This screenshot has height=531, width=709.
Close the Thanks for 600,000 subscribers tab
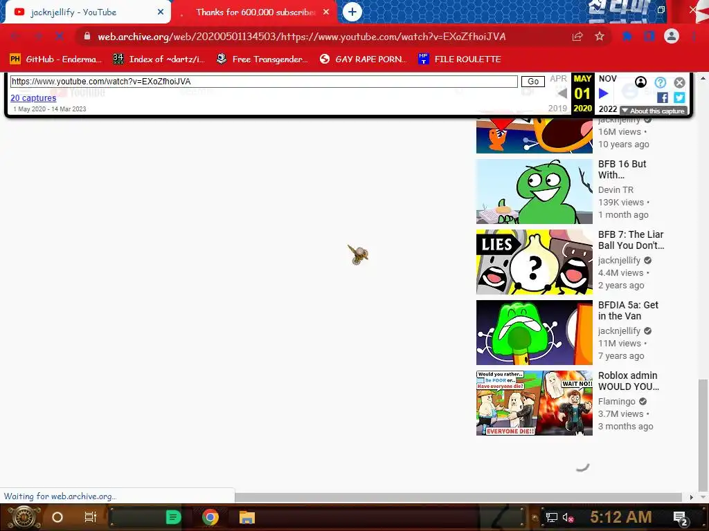pos(326,12)
